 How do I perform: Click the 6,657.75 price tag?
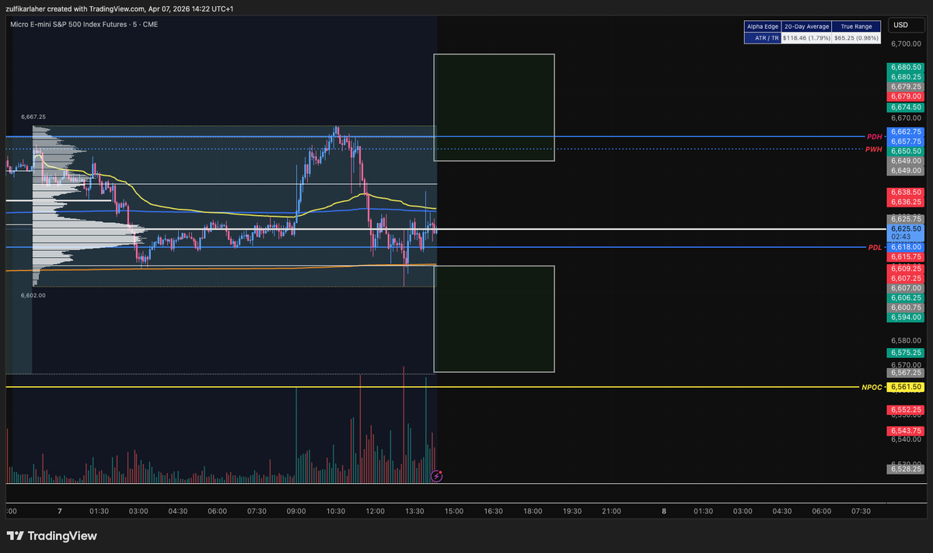[906, 141]
